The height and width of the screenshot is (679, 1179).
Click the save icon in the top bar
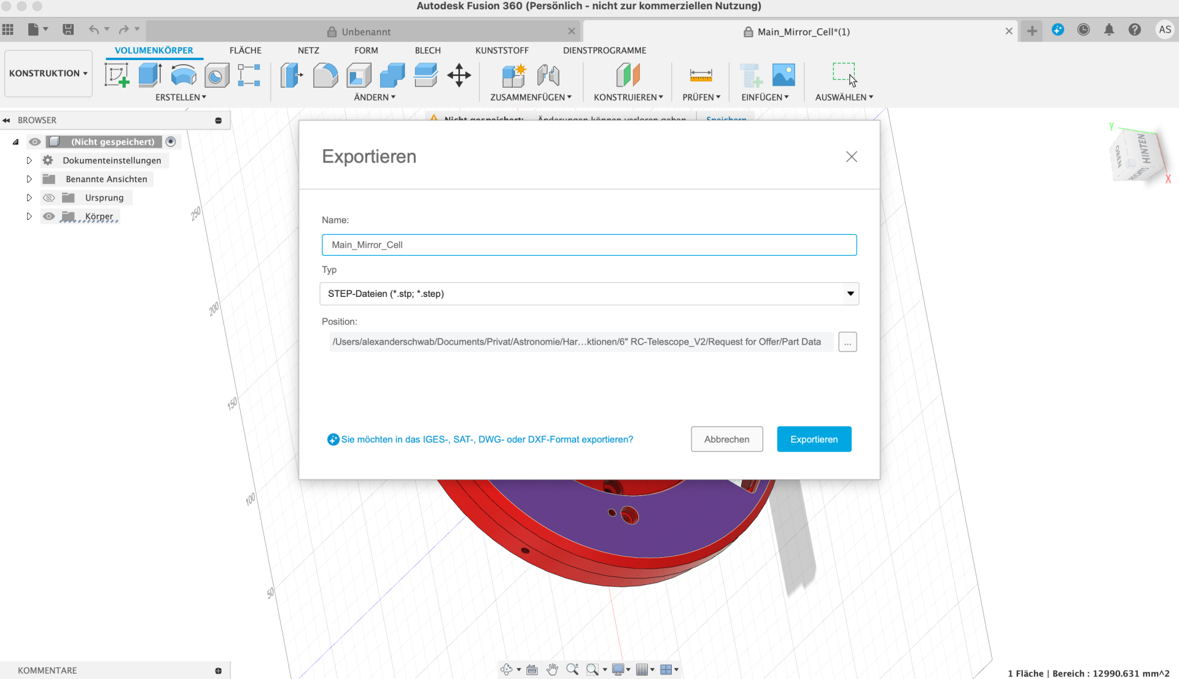pos(68,29)
